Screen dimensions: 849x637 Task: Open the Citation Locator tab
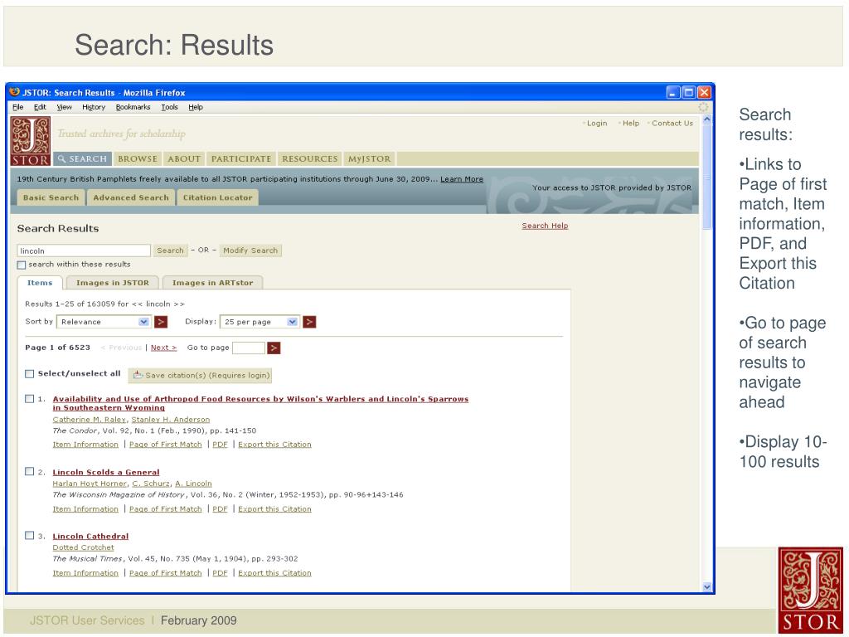click(218, 197)
